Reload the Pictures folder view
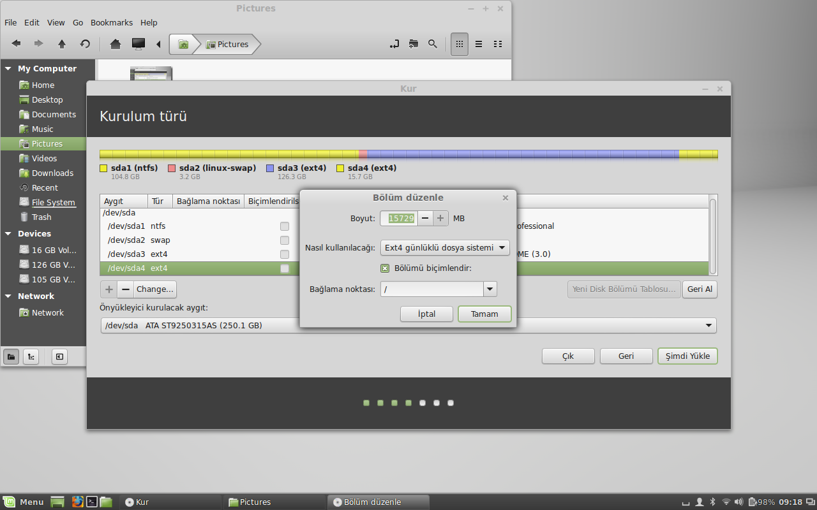The image size is (817, 510). 85,44
